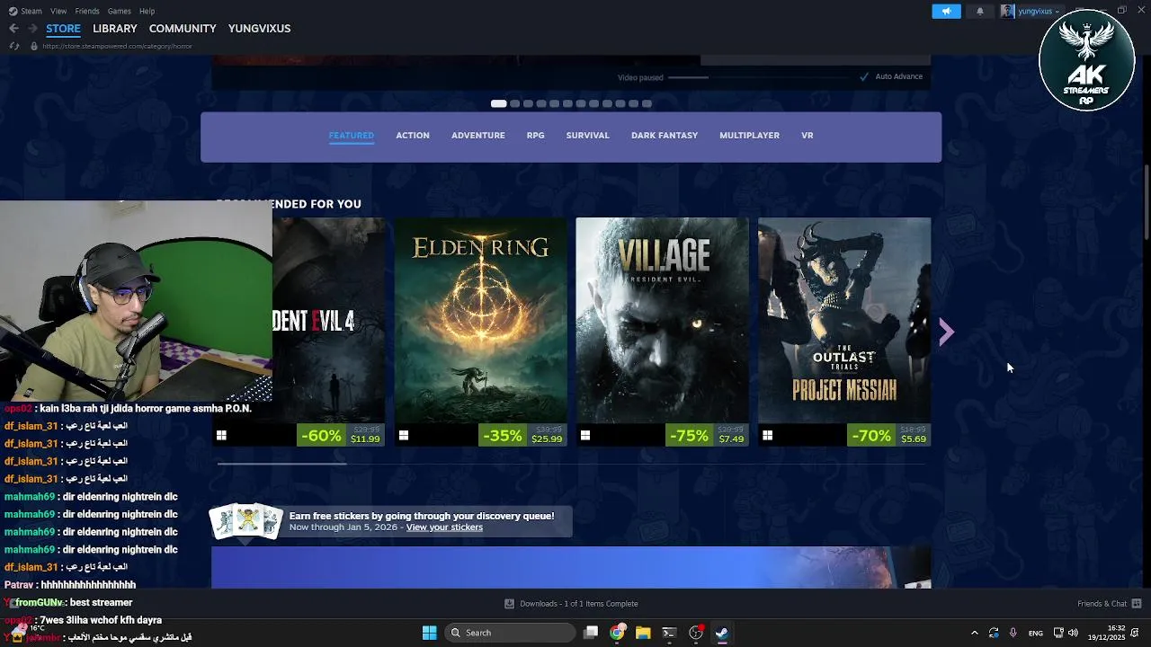
Task: Click the Windows taskbar Search box
Action: tap(510, 633)
